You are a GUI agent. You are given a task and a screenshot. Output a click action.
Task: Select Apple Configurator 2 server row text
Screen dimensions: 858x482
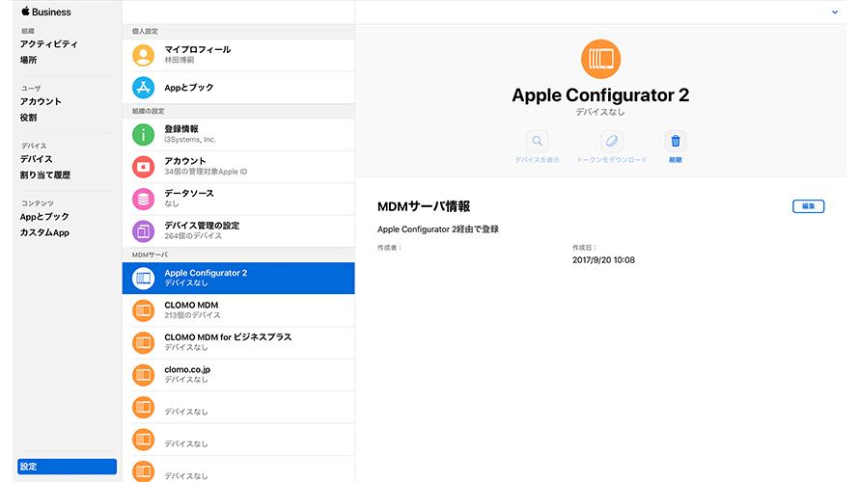pyautogui.click(x=206, y=273)
